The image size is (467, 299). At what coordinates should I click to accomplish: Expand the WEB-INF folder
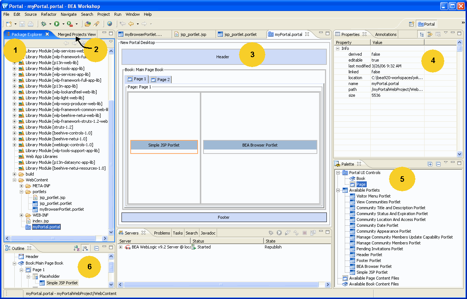point(22,215)
